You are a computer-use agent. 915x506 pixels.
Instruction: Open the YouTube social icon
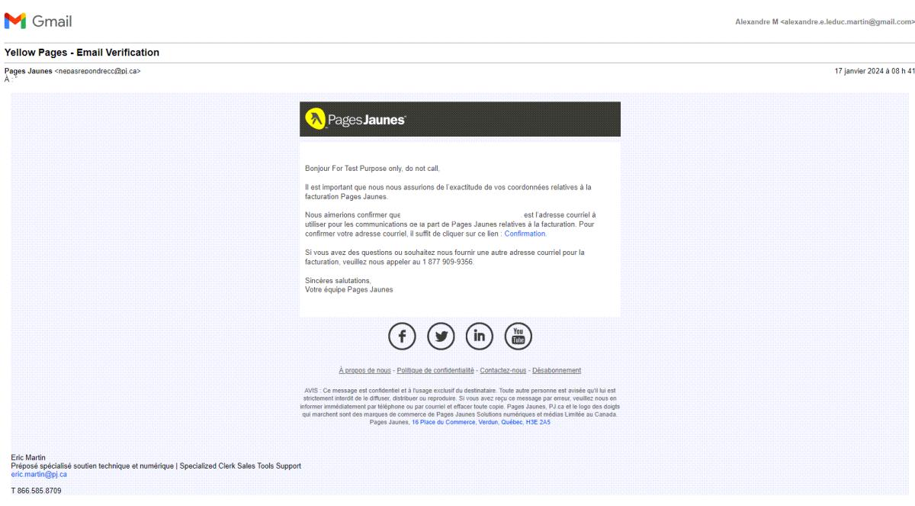pos(518,336)
